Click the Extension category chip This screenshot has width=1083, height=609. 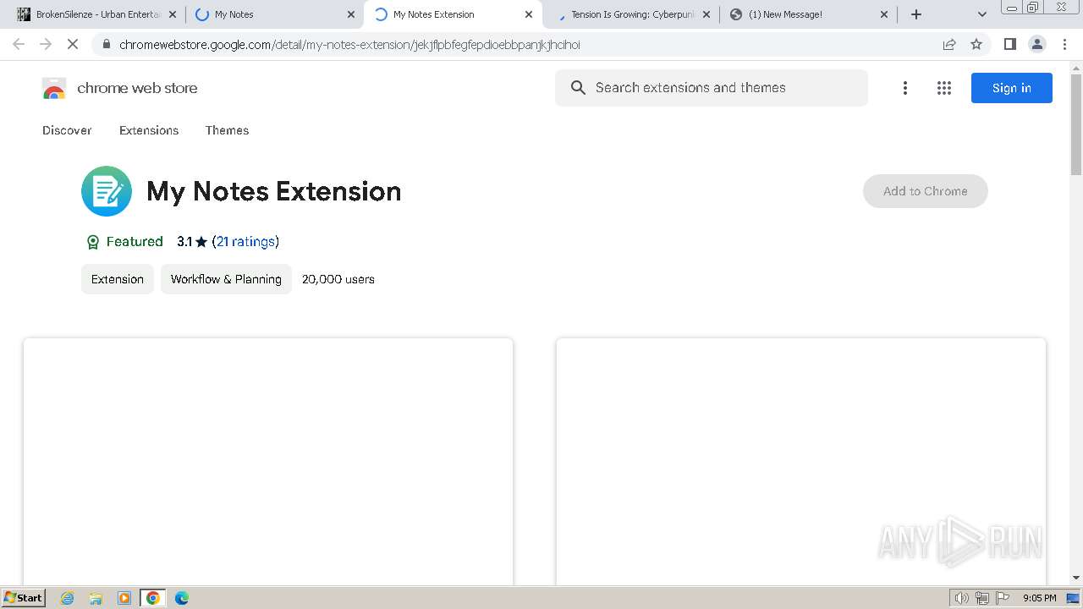(118, 279)
